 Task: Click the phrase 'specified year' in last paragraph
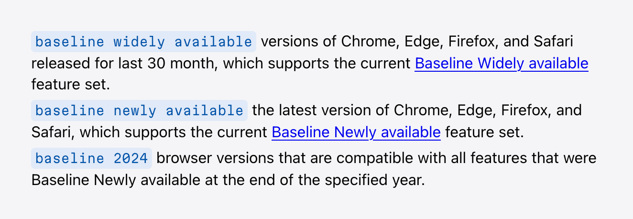[x=377, y=180]
